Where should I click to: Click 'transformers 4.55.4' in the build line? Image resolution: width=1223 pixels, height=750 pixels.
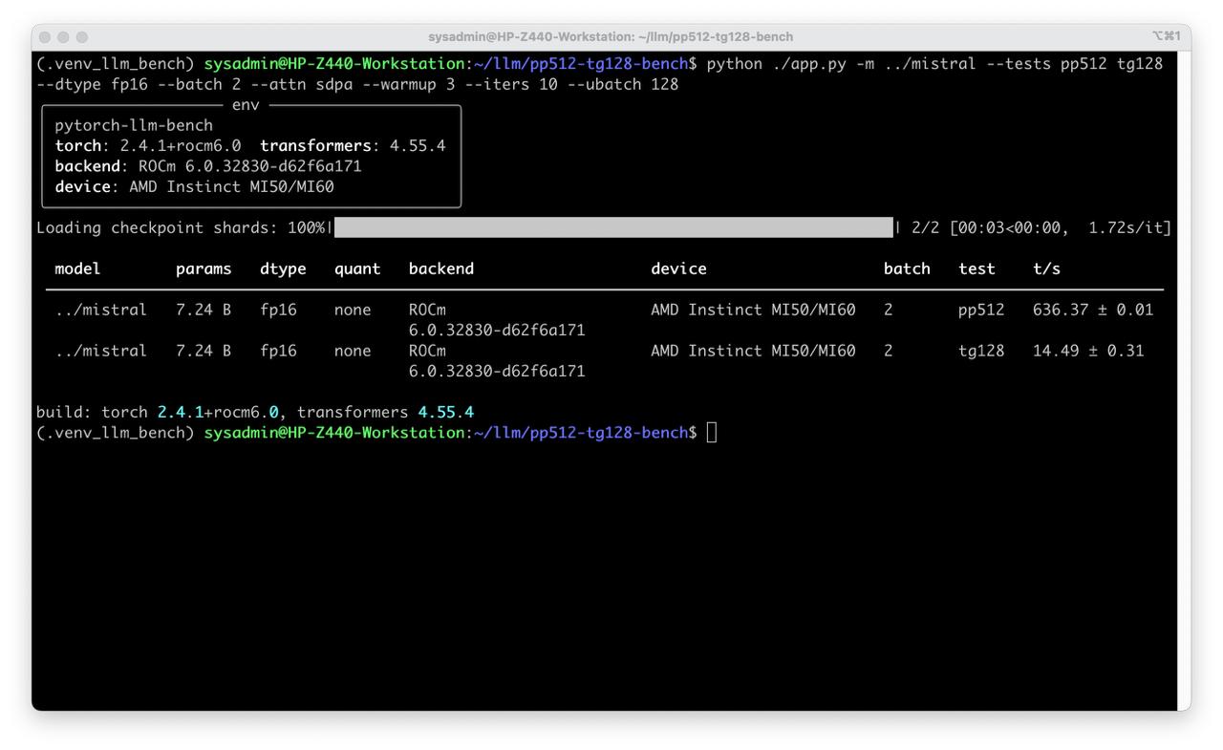(385, 412)
